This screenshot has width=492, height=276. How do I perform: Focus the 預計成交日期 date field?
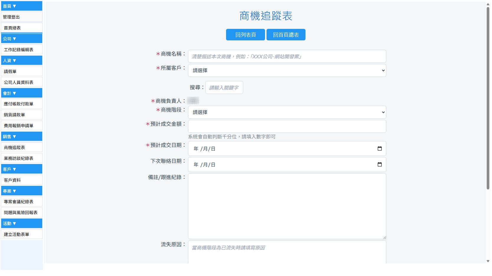coord(287,148)
